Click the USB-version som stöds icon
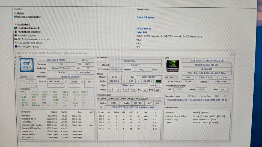Viewport: 262px width, 147px height. [x=15, y=43]
